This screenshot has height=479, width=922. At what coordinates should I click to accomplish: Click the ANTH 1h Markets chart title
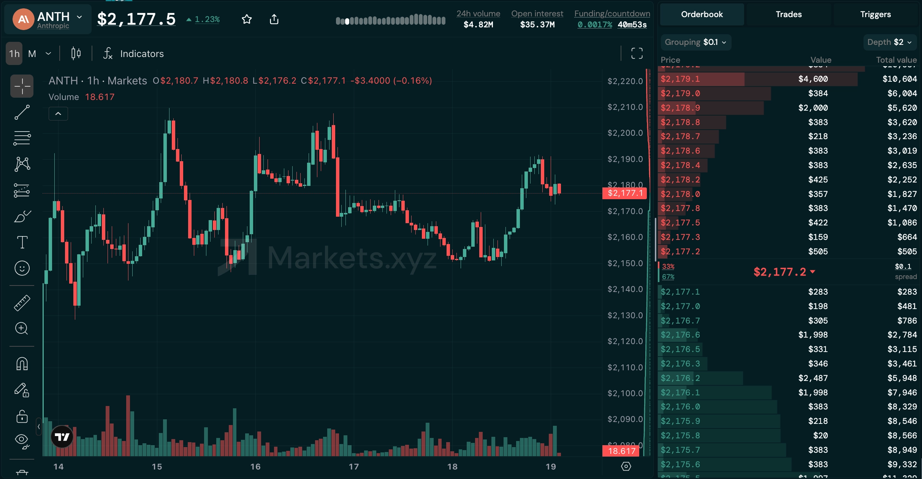coord(98,81)
